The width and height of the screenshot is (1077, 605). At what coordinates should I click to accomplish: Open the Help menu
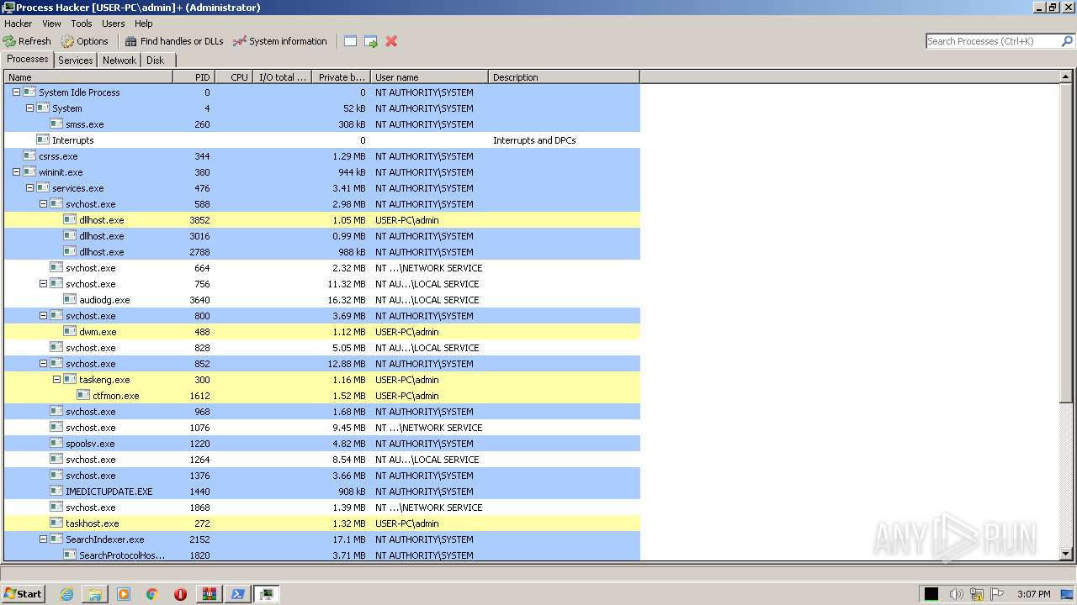(144, 24)
